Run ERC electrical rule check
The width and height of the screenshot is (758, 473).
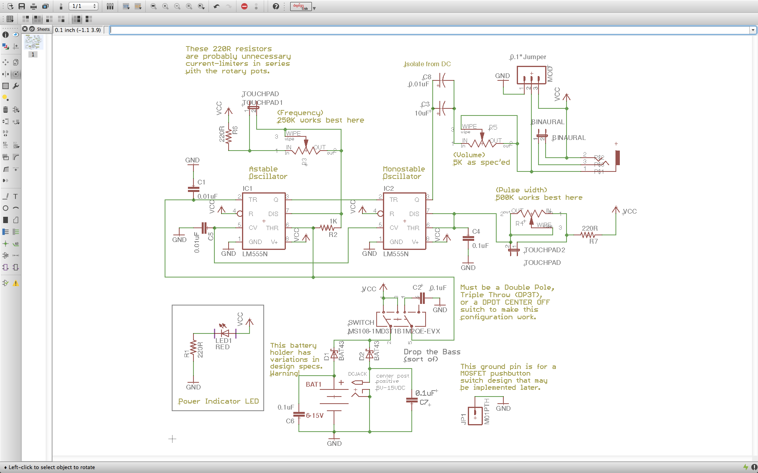tap(6, 283)
